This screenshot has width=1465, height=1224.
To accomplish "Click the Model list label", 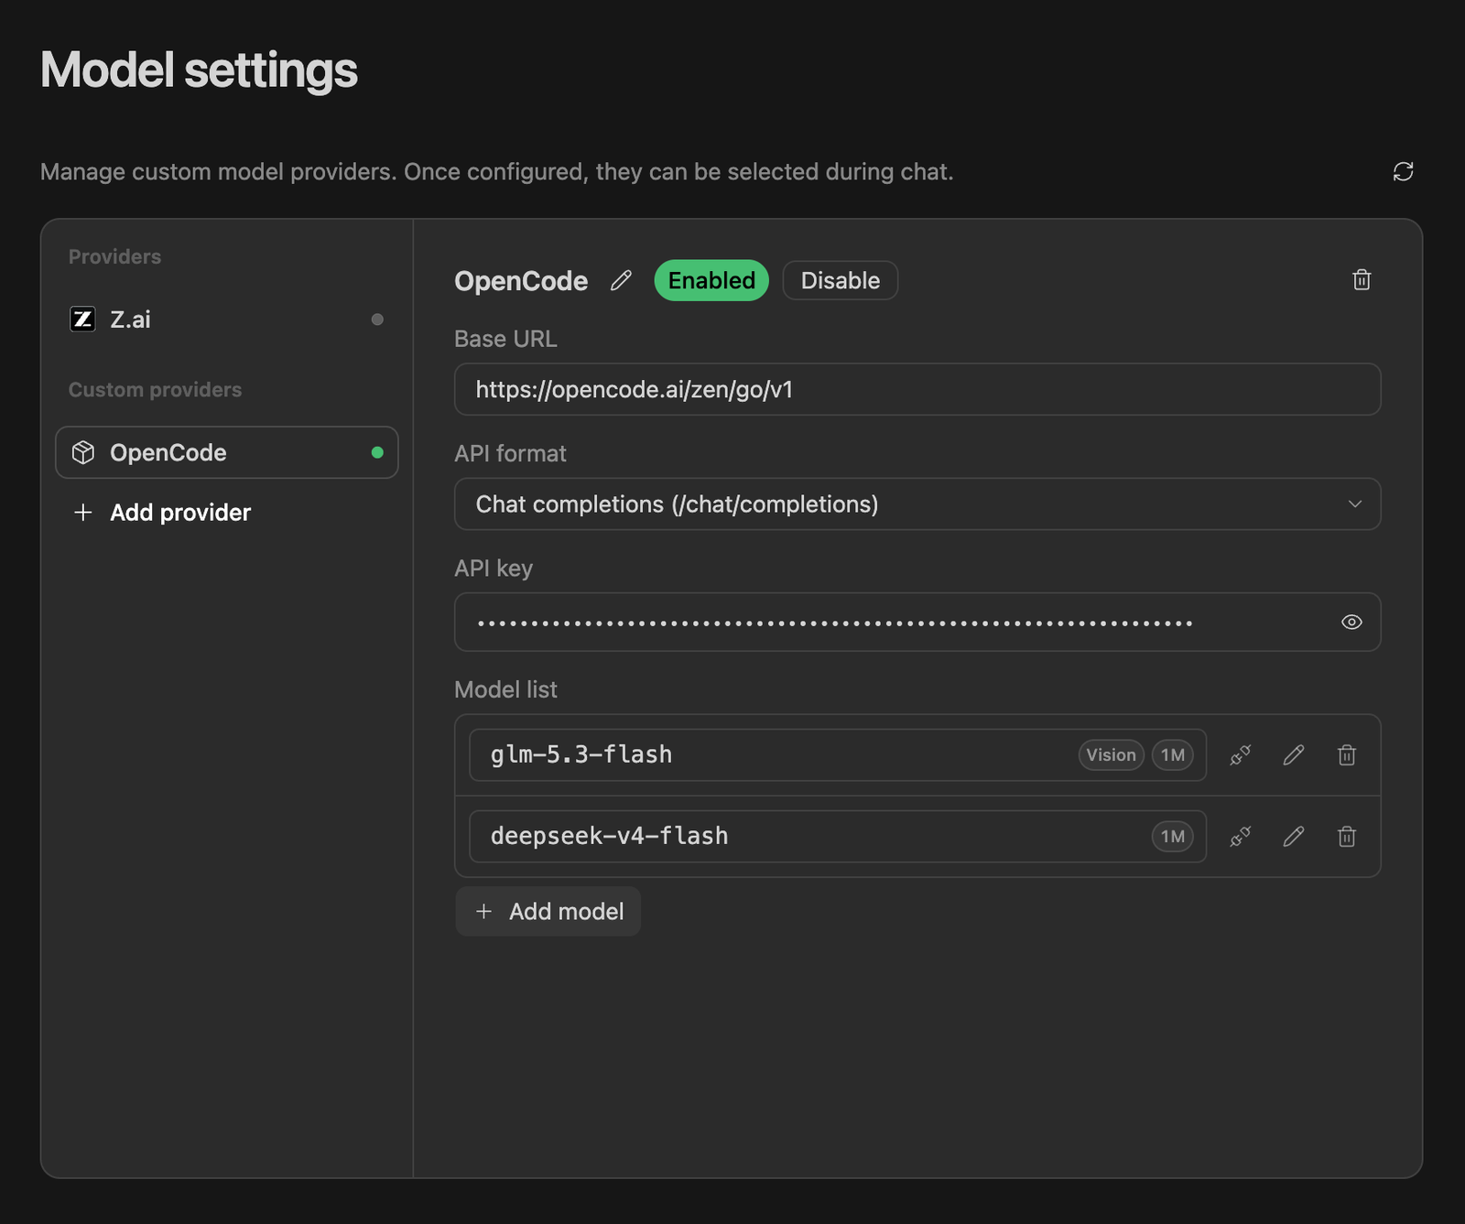I will [x=505, y=690].
